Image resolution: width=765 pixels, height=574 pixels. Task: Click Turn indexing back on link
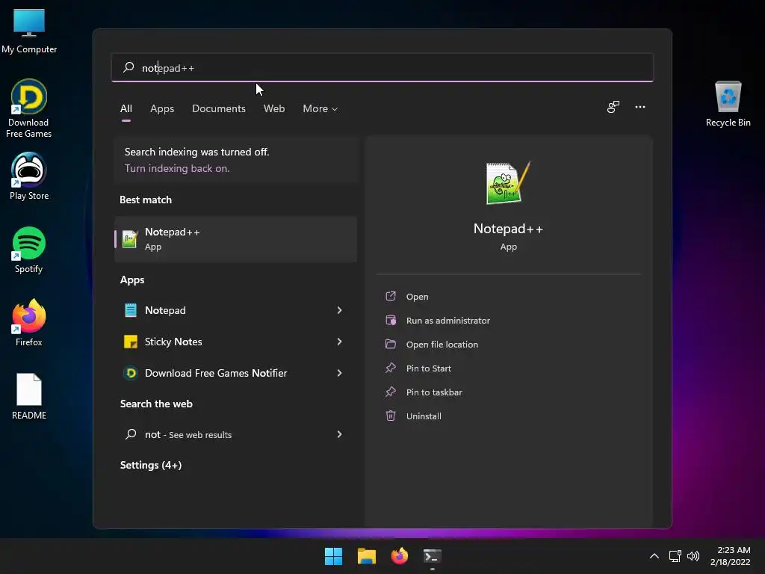tap(177, 168)
